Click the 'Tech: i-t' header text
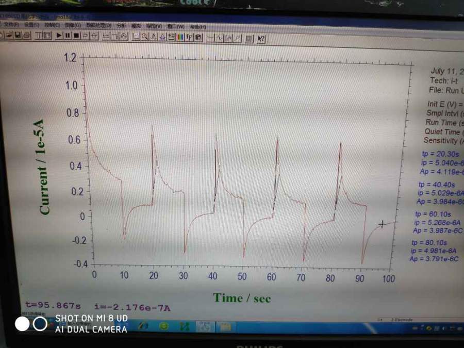Screen dimensions: 464x348 click(443, 80)
